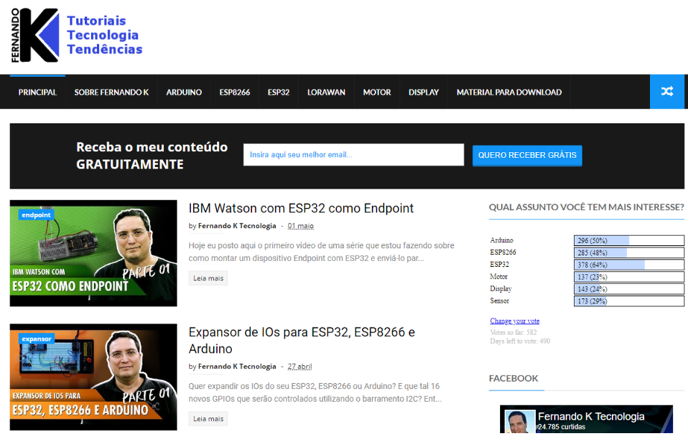Click the Fernando K Tecnologia Facebook page name

591,416
